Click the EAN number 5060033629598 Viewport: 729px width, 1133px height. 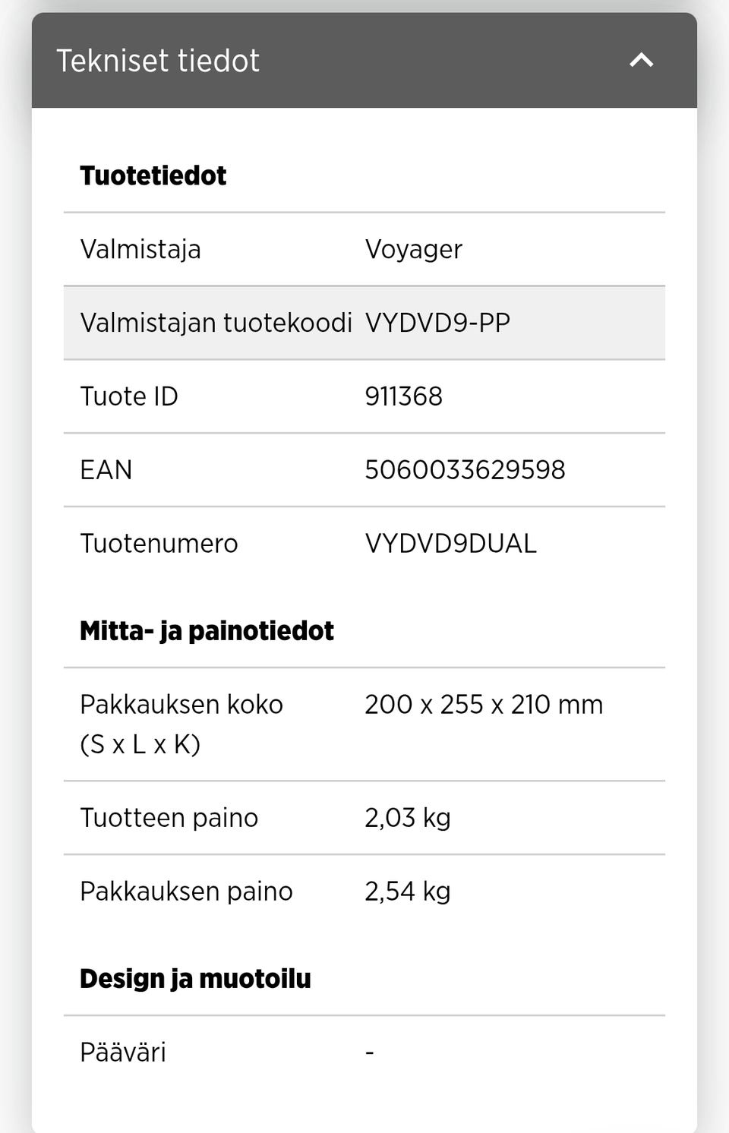pyautogui.click(x=465, y=470)
